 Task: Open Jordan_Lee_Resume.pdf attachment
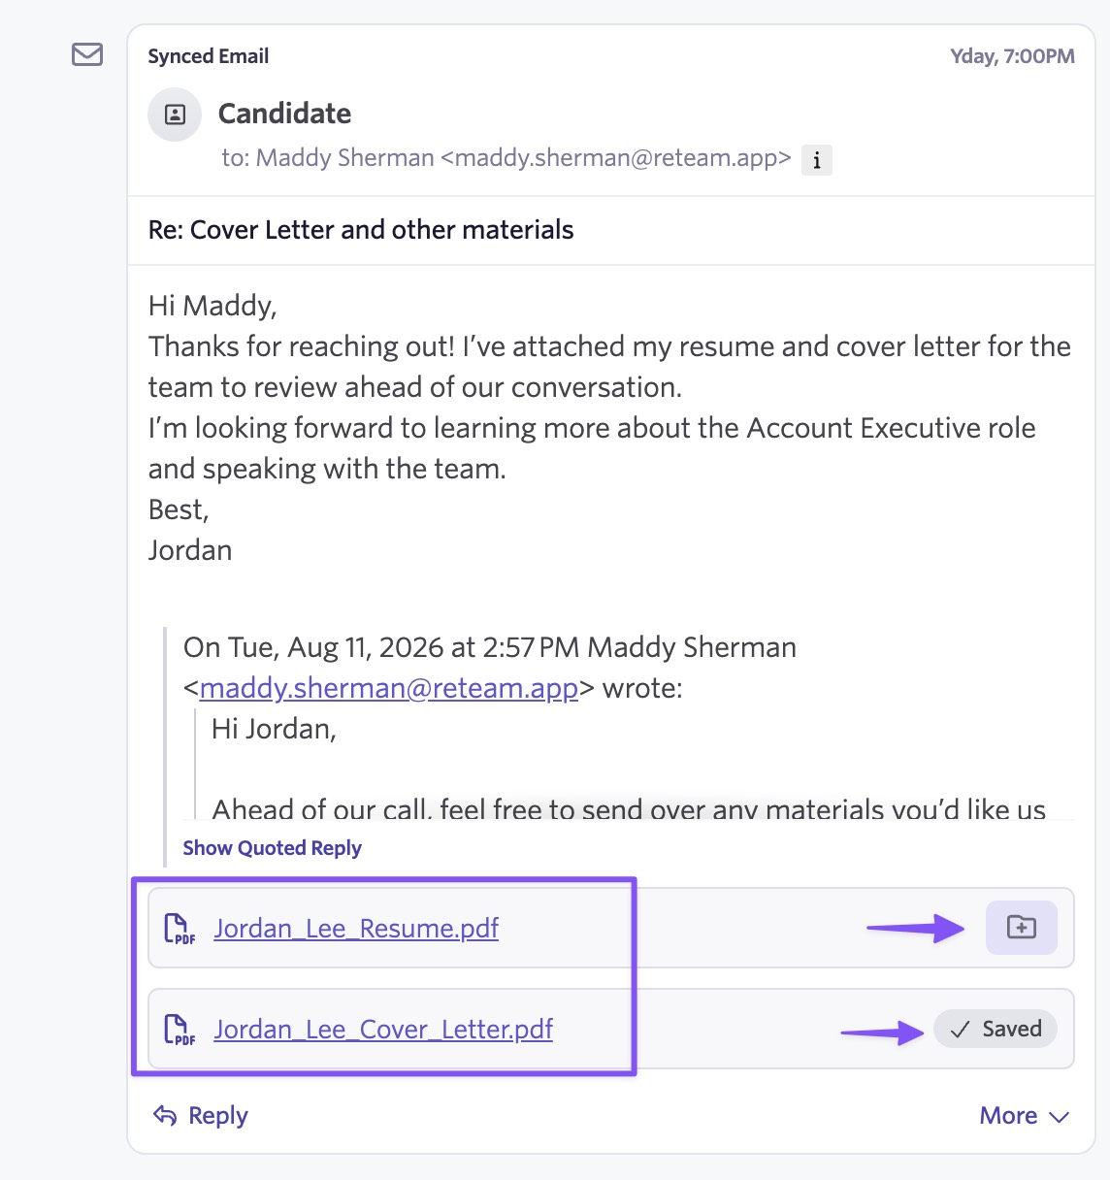pos(356,929)
